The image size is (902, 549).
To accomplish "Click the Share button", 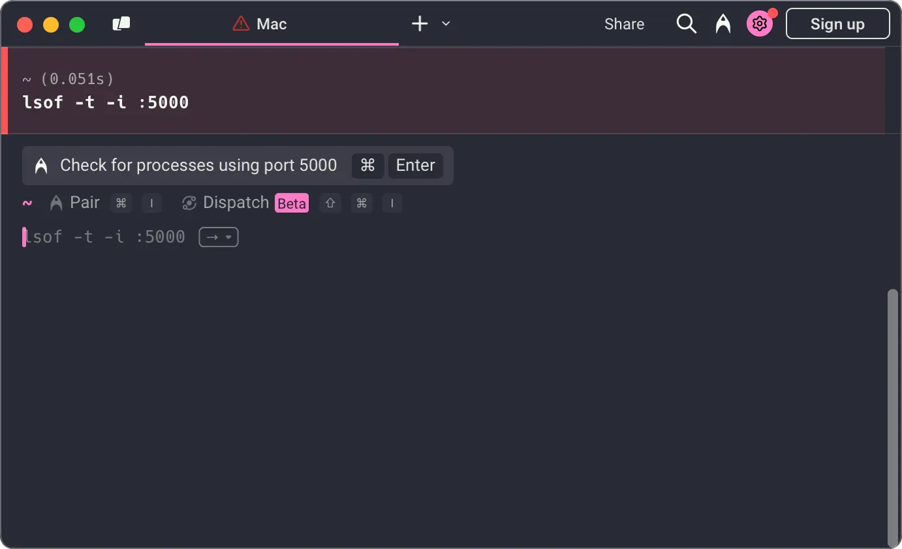I will coord(624,24).
